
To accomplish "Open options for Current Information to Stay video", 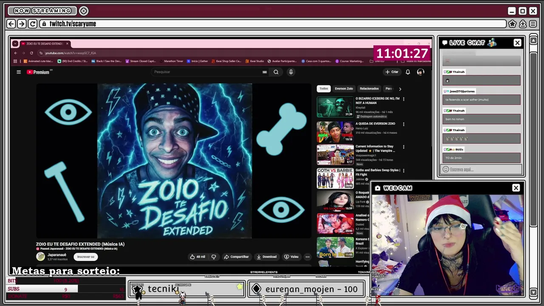I will click(403, 147).
